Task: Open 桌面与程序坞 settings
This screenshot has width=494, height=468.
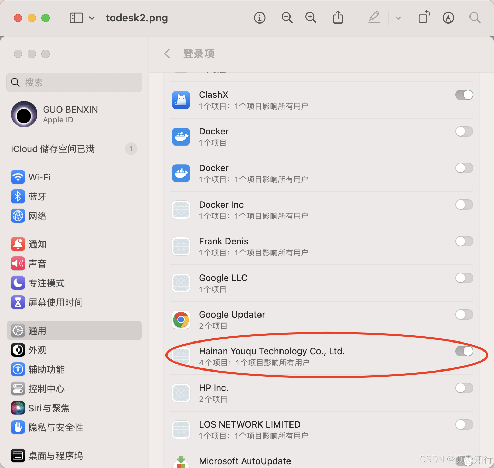Action: [74, 456]
